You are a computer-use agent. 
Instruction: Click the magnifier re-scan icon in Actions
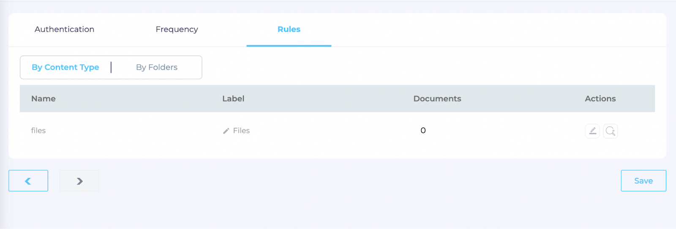pos(611,131)
